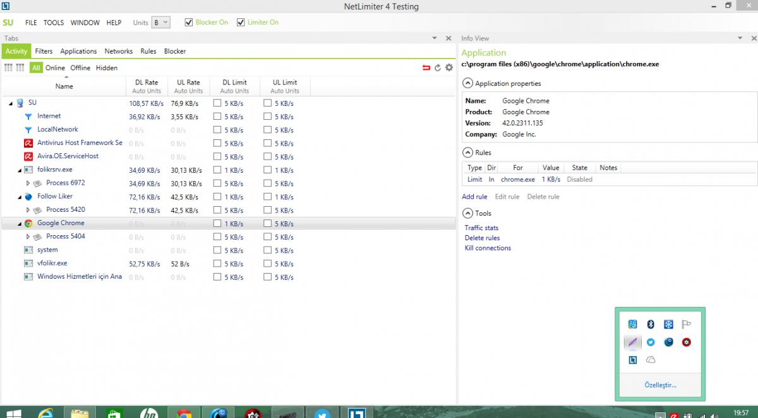
Task: Toggle the Limiter On checkbox
Action: 241,23
